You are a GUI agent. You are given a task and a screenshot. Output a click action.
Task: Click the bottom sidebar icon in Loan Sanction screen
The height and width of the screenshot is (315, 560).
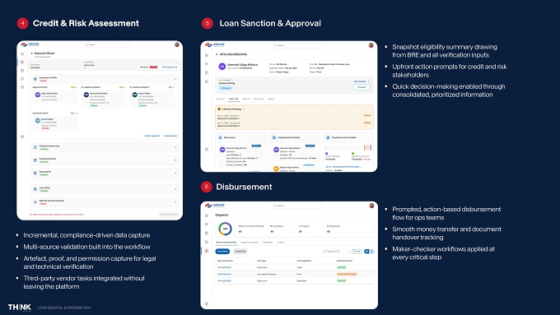[x=207, y=150]
